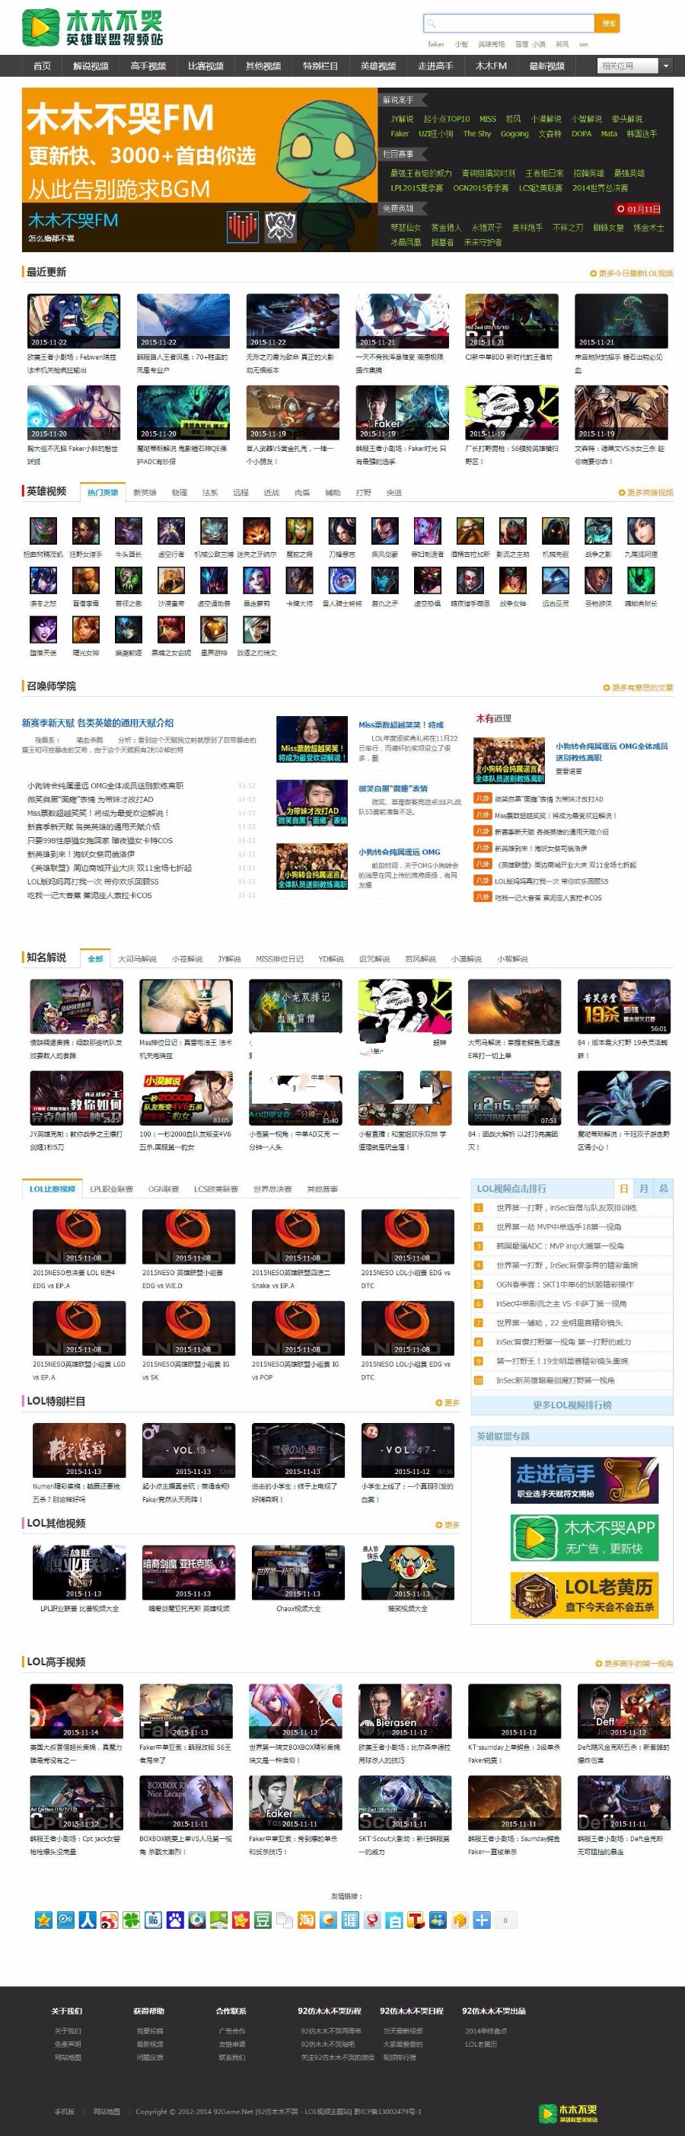Click the 虚空行者 champion icon
The image size is (685, 2136).
click(170, 531)
